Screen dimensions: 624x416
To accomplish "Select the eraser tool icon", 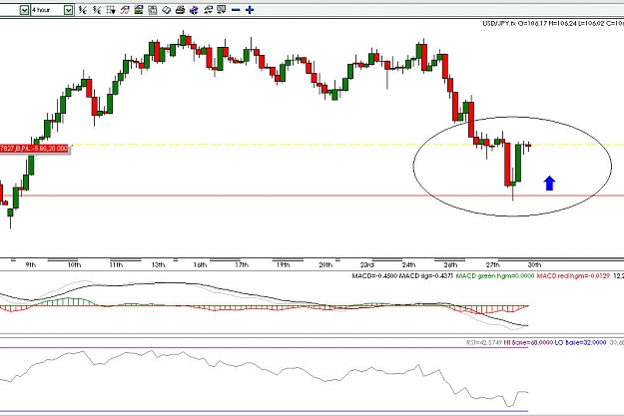I will (167, 10).
